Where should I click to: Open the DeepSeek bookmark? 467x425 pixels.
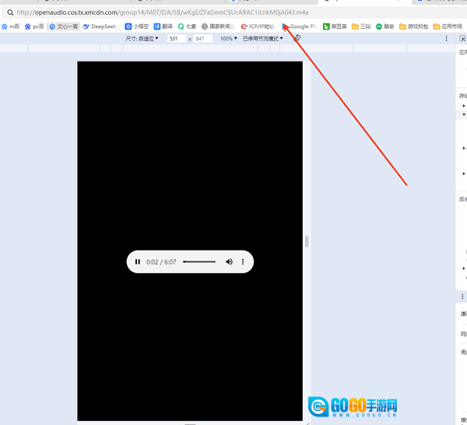pos(99,26)
